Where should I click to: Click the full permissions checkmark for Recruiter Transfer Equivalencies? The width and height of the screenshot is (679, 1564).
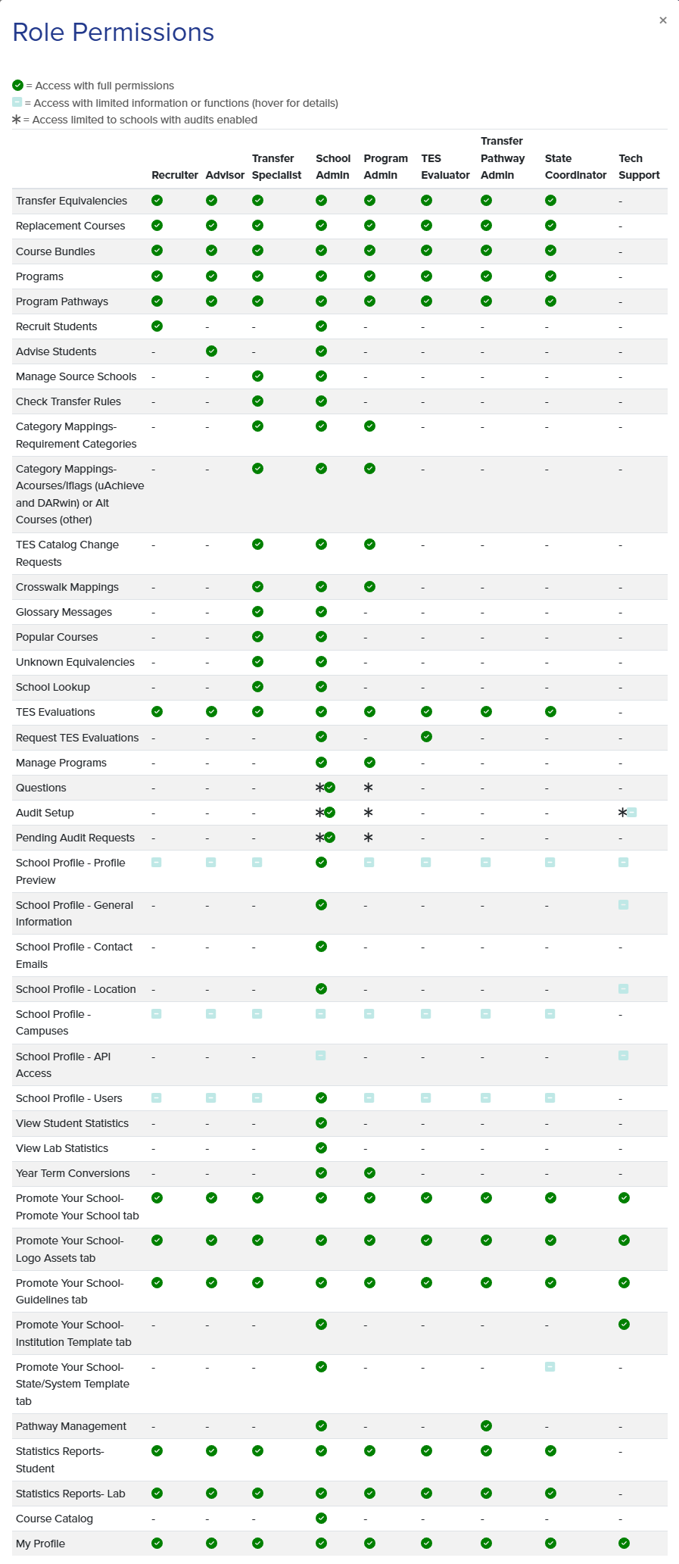[156, 201]
